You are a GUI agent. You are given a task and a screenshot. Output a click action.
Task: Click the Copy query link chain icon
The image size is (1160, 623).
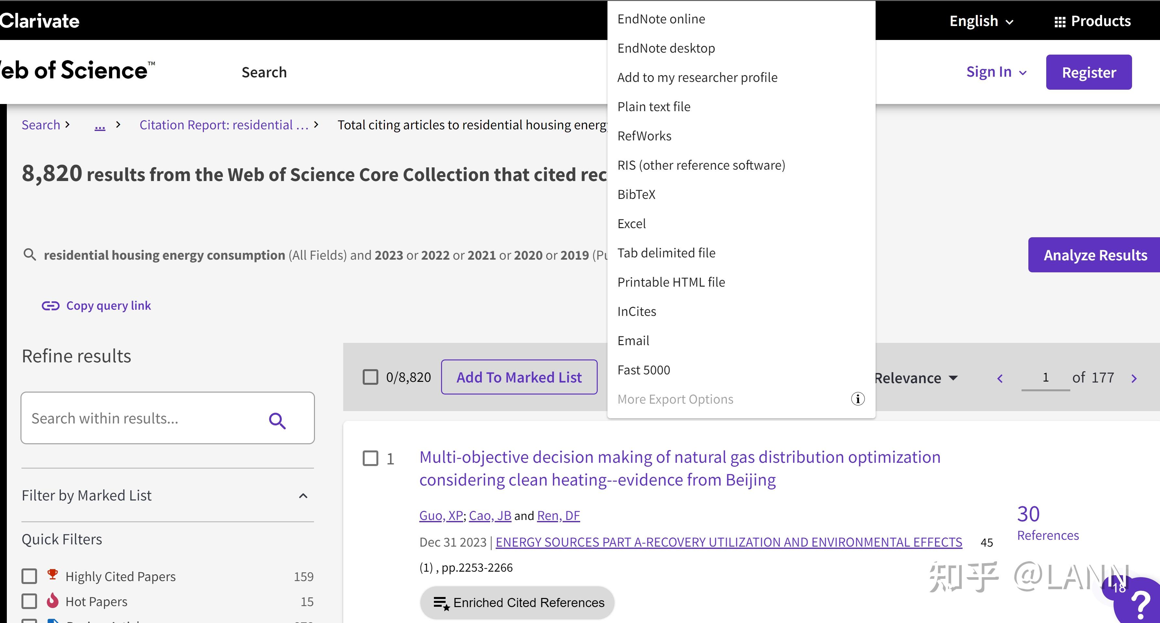coord(50,305)
